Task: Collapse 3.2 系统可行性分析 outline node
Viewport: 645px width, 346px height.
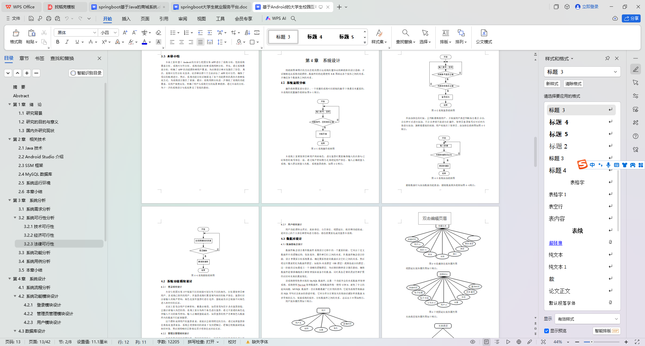Action: [15, 218]
